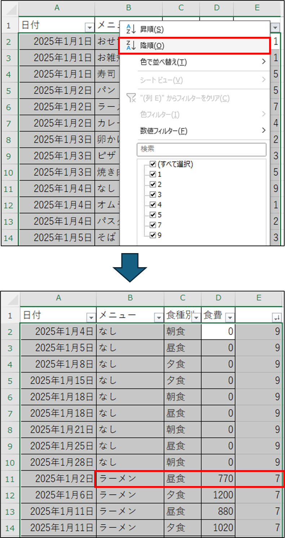Open 食費 filter dropdown in lower sheet

pos(230,318)
